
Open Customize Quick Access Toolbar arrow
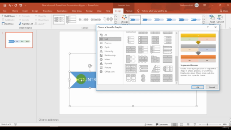[26, 5]
